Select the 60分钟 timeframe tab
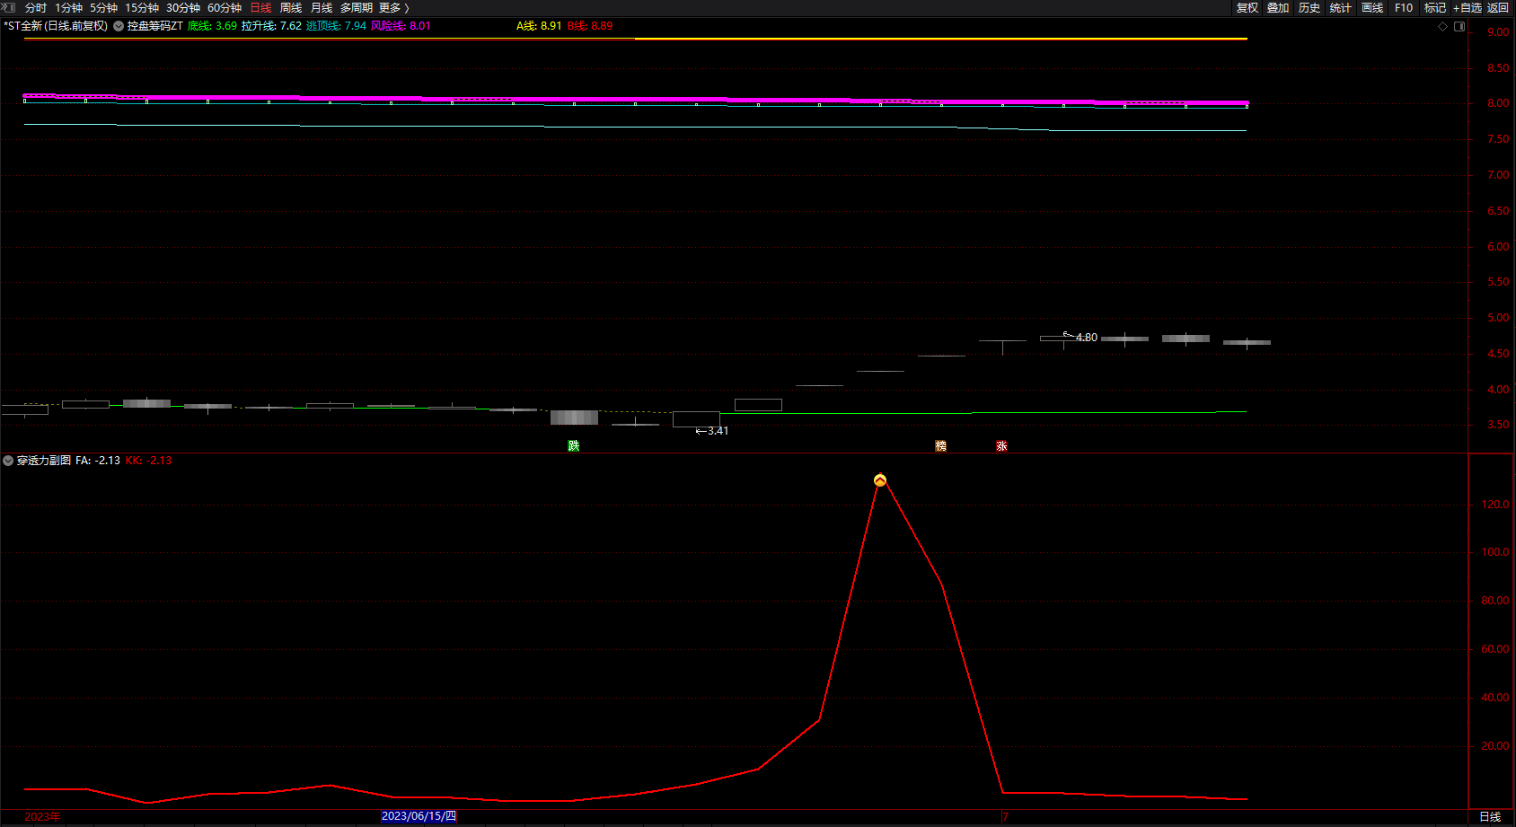1516x827 pixels. 225,8
